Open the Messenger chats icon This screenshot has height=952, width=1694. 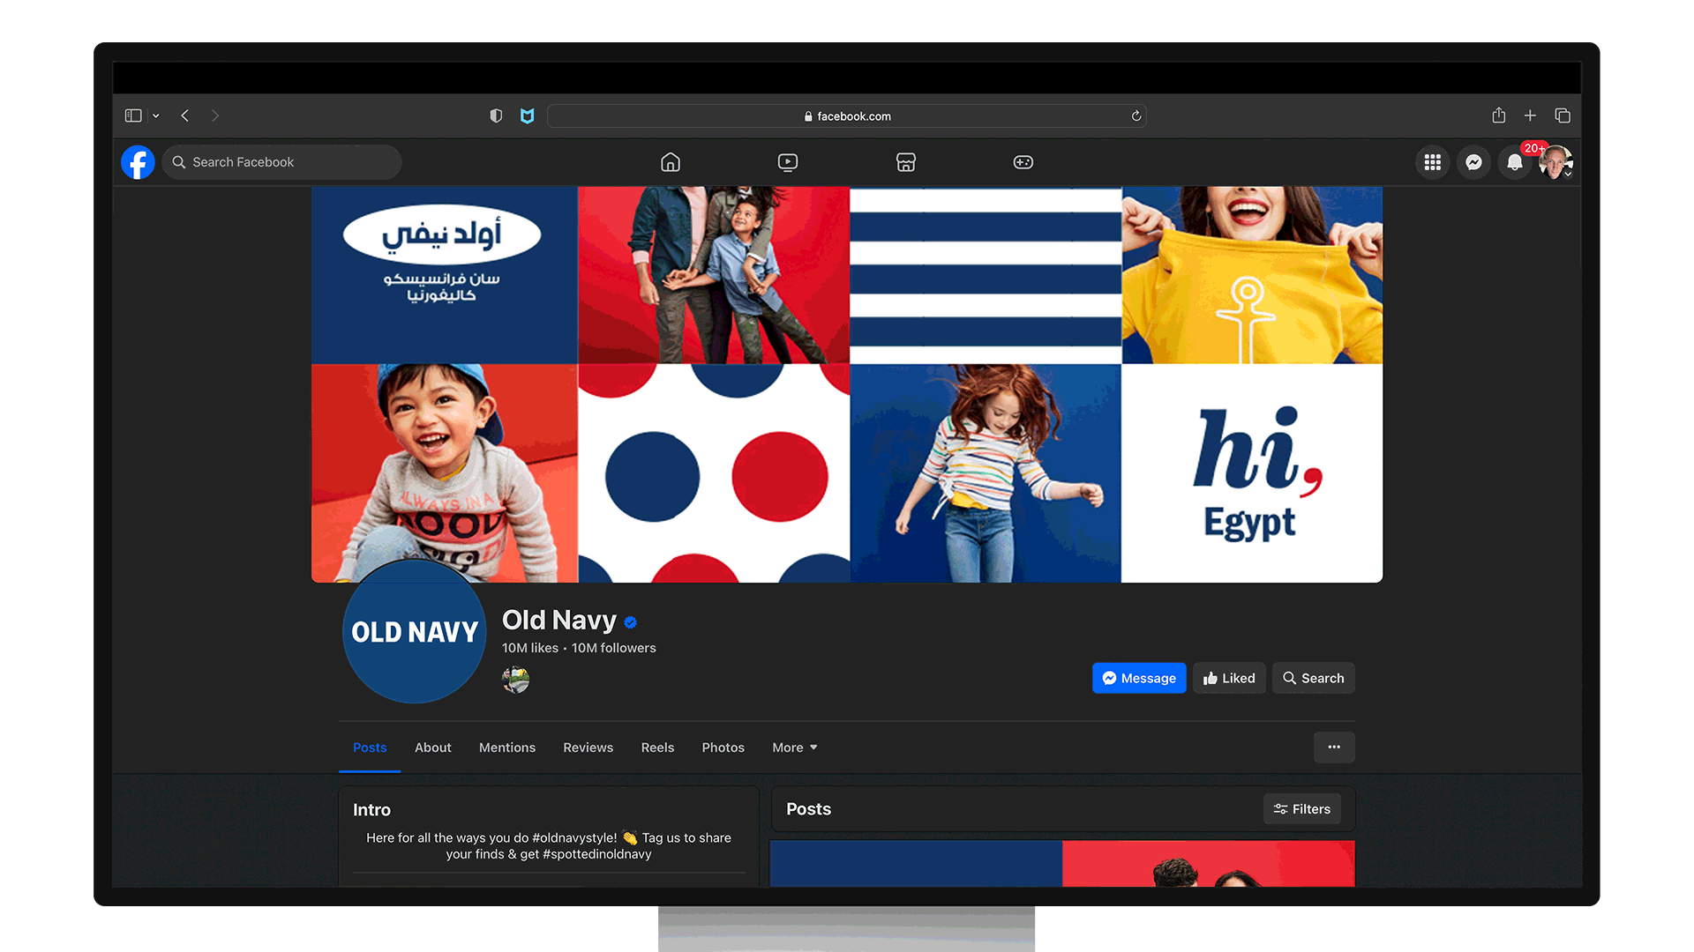point(1473,162)
